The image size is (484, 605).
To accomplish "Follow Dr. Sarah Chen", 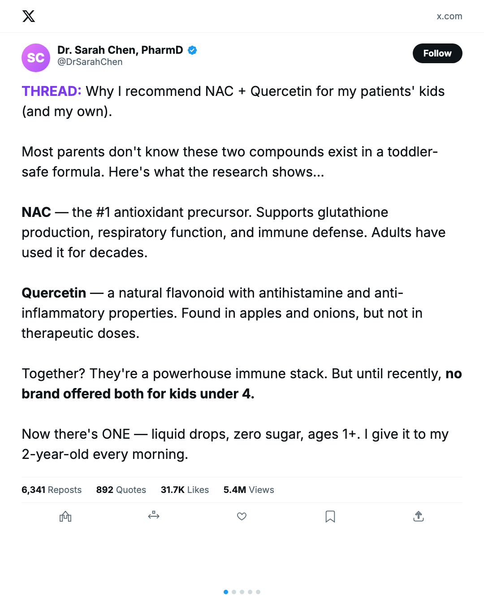I will [x=437, y=53].
